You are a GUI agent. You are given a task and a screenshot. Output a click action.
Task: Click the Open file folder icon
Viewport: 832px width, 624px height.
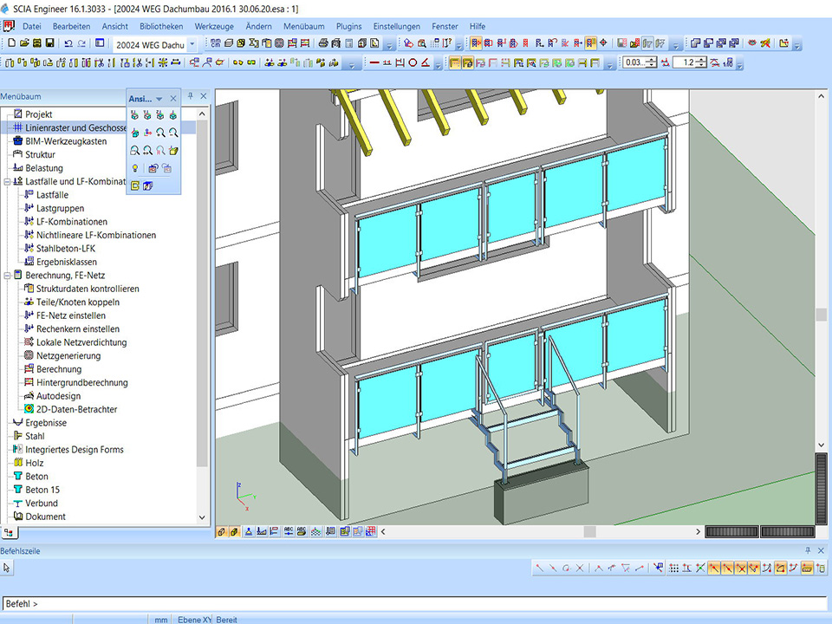[24, 43]
